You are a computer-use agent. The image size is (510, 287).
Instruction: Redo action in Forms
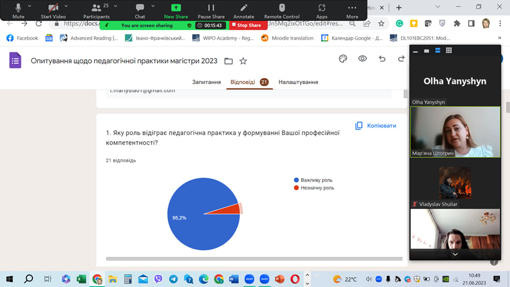click(x=402, y=58)
